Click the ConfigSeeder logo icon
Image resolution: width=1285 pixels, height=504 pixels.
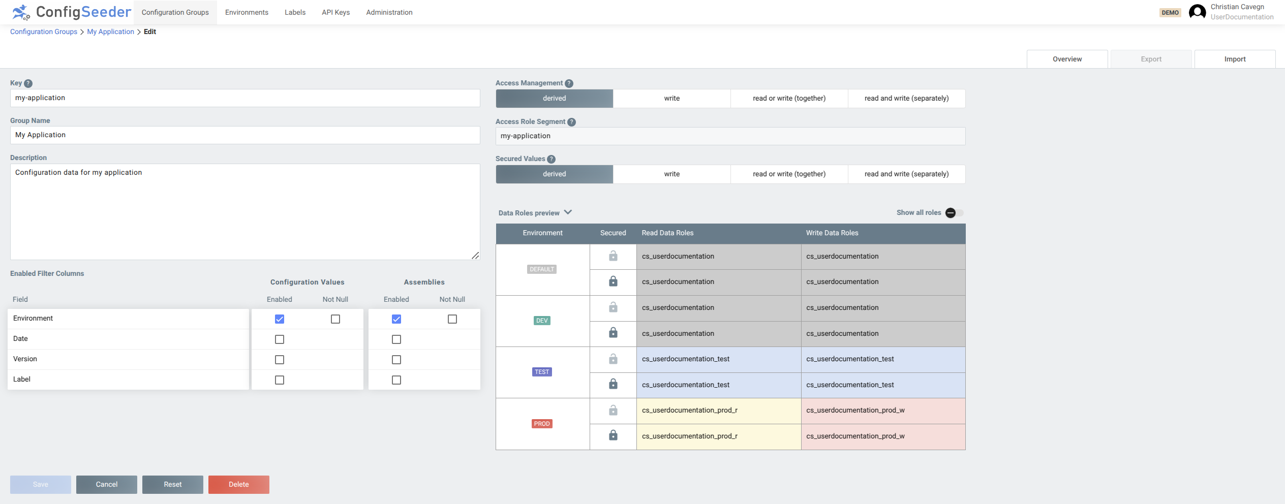[x=20, y=12]
